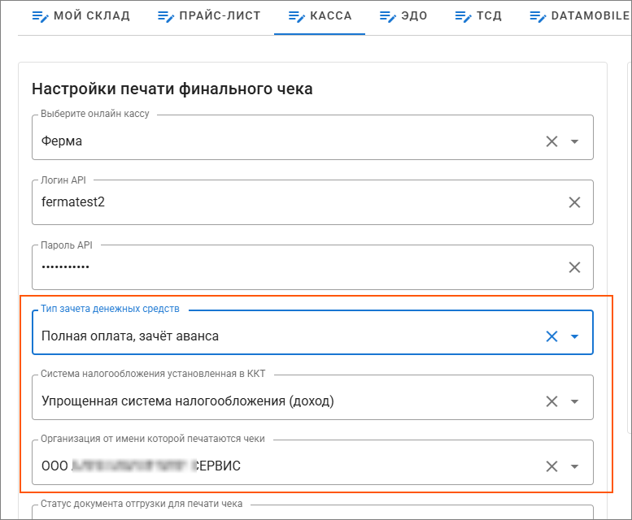Screen dimensions: 632x520
Task: Click the edit icon beside Касса tab
Action: point(297,16)
